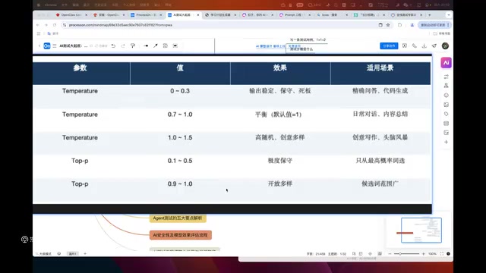
Task: Click the publish paper-plane icon
Action: pyautogui.click(x=434, y=45)
